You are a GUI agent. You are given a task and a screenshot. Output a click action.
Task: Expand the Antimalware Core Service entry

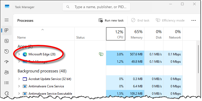point(19,86)
